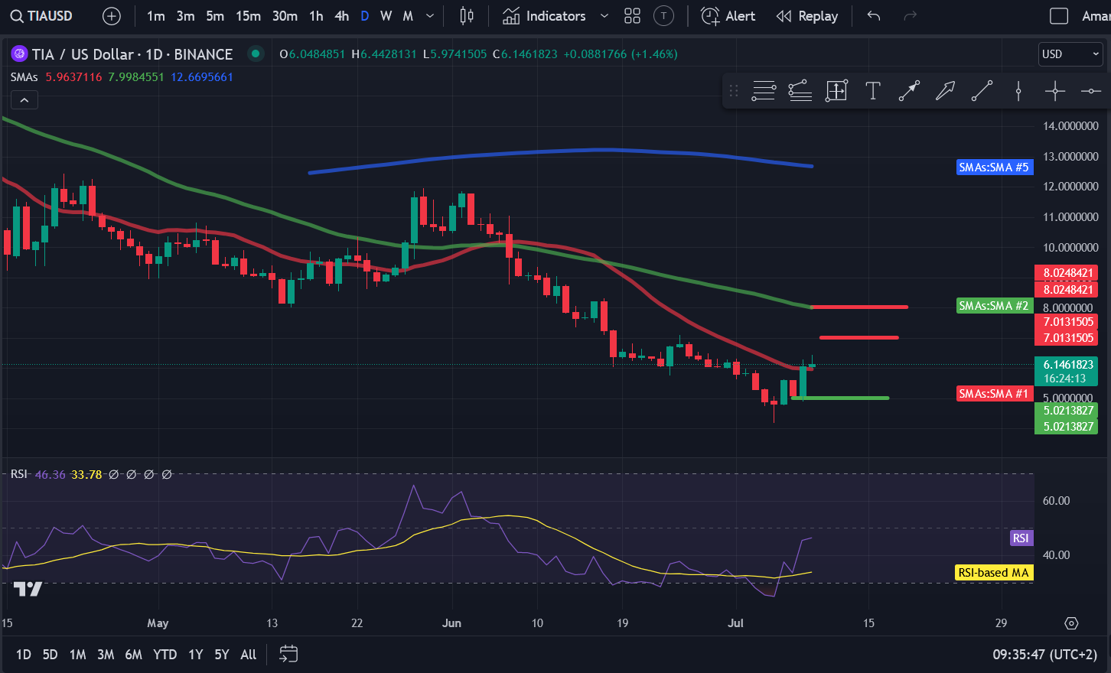Select the red 7.0131505 horizontal line
The width and height of the screenshot is (1111, 673).
coord(858,337)
